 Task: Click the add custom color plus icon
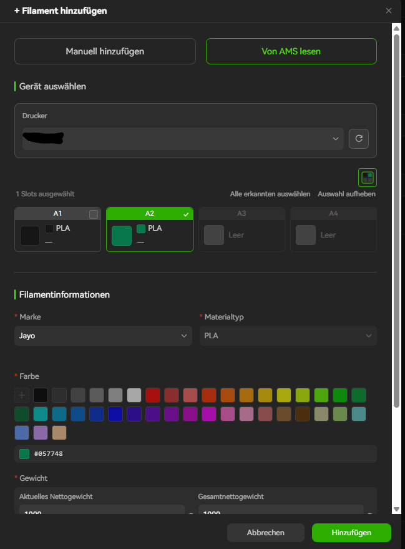(x=22, y=395)
